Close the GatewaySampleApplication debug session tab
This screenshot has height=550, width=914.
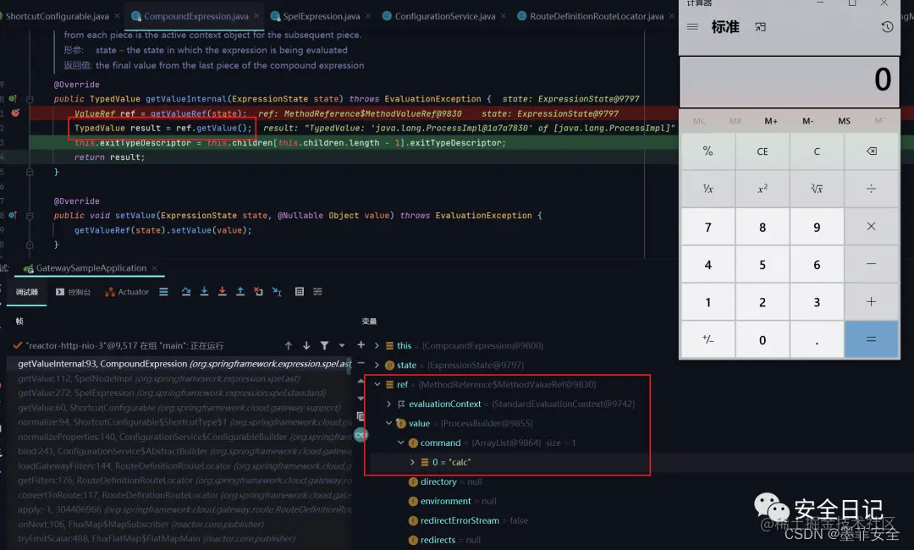pos(155,268)
